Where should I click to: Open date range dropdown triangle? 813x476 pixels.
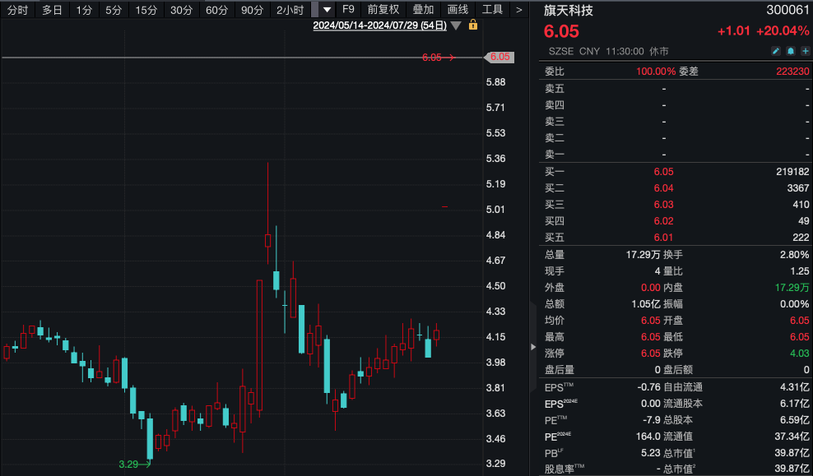coord(456,25)
